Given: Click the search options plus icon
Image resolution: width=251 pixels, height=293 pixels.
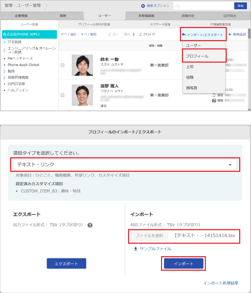Looking at the screenshot, I should click(143, 6).
